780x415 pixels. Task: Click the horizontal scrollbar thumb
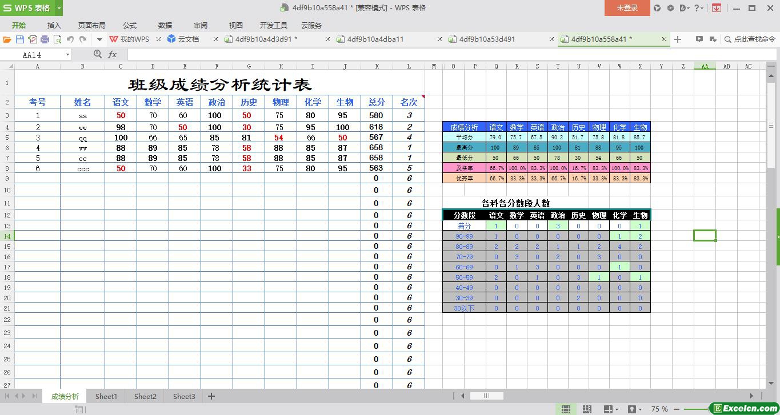click(486, 396)
